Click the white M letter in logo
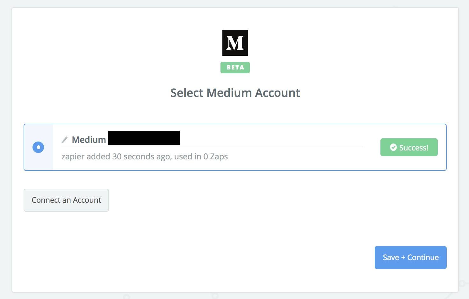Viewport: 469px width, 299px height. (235, 43)
